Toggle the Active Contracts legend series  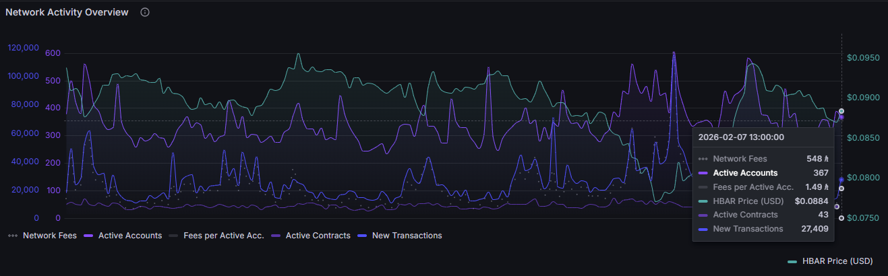click(x=310, y=236)
